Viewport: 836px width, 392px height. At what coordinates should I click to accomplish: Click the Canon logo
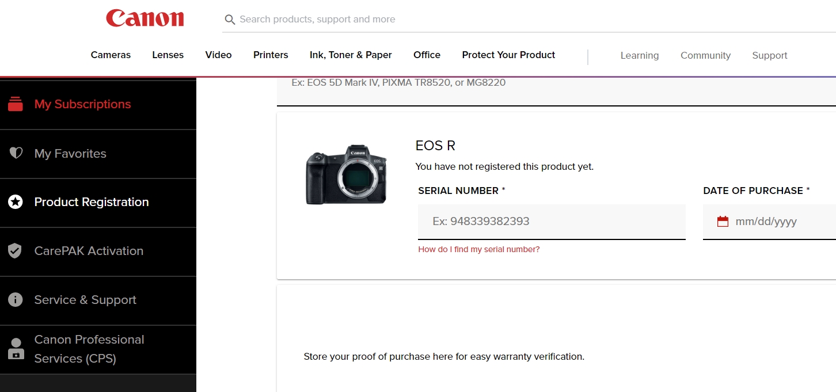pos(145,18)
